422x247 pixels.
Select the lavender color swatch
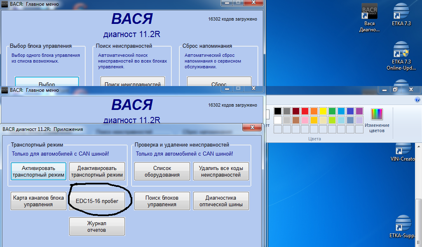pos(359,120)
